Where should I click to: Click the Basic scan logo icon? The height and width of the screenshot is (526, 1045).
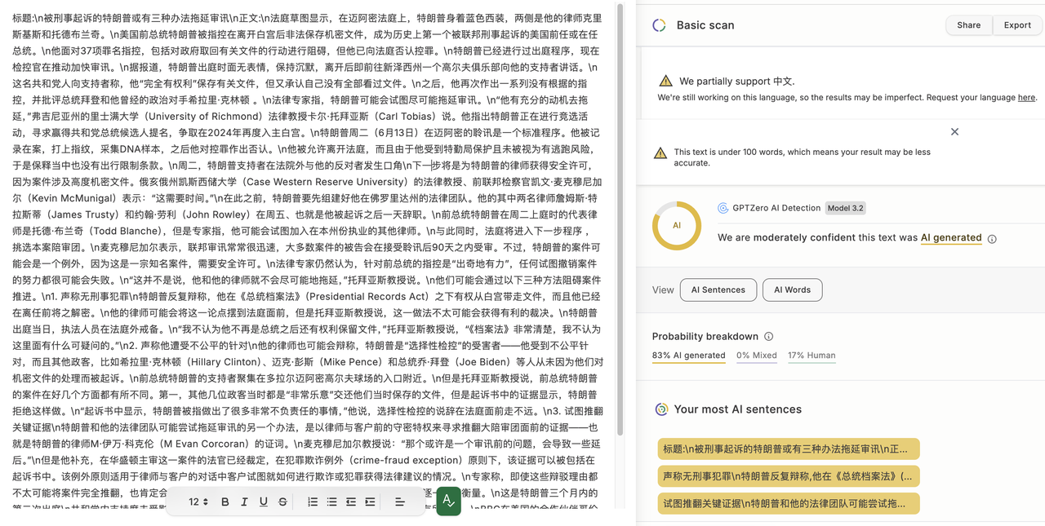tap(659, 25)
